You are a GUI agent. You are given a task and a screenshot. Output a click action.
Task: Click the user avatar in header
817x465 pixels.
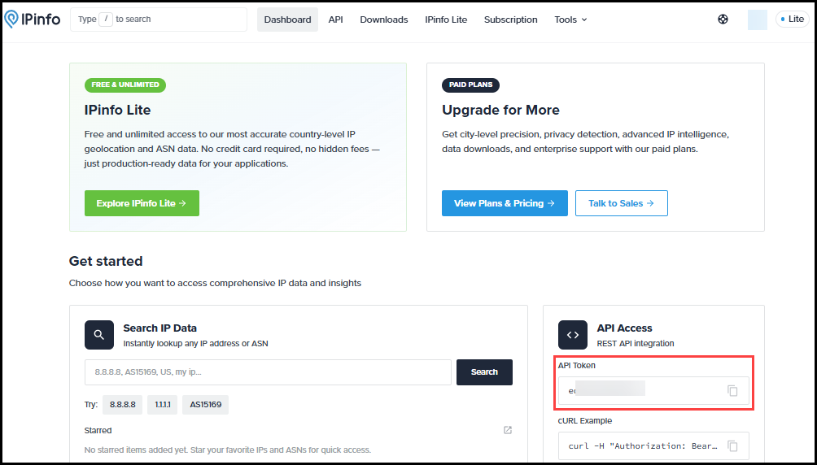click(x=757, y=20)
